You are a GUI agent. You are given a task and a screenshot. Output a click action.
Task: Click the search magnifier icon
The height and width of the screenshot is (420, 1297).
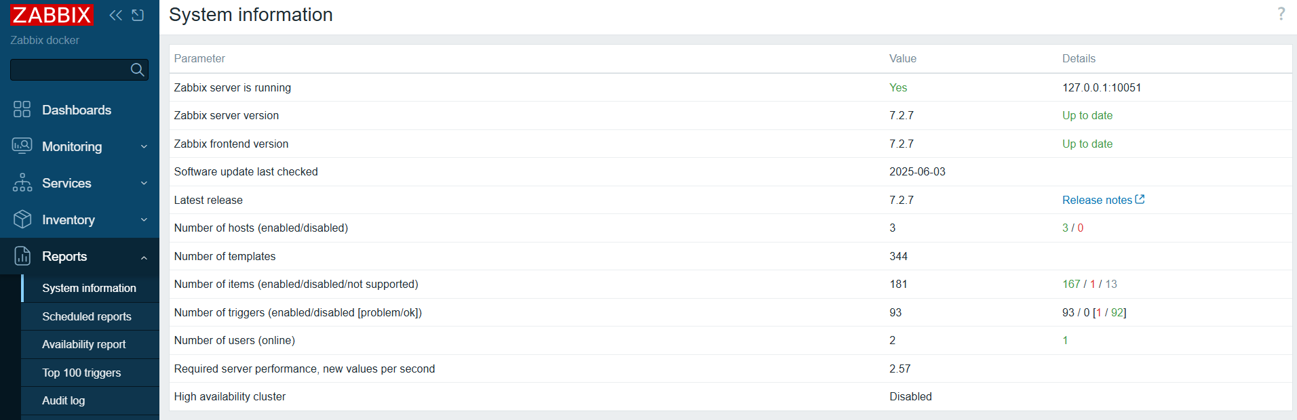click(x=137, y=70)
